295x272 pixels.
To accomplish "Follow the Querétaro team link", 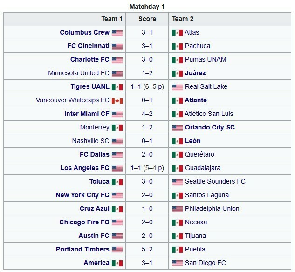I will tap(199, 155).
